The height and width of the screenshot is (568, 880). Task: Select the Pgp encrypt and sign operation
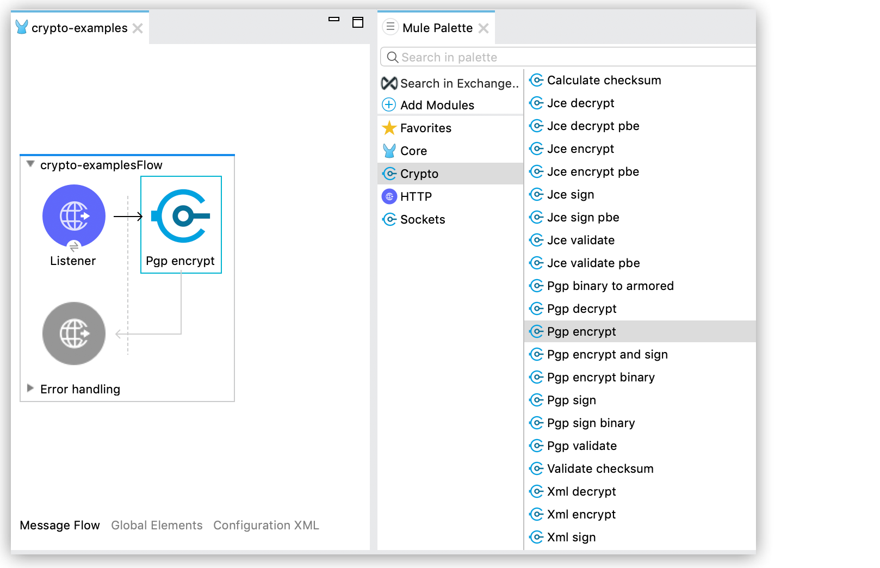coord(607,354)
